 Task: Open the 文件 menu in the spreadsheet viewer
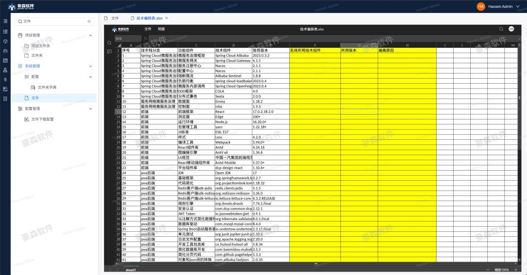148,29
